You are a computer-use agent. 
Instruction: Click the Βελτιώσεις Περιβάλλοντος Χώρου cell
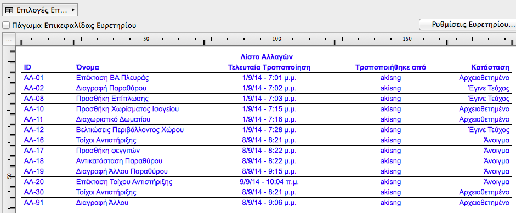pyautogui.click(x=129, y=130)
